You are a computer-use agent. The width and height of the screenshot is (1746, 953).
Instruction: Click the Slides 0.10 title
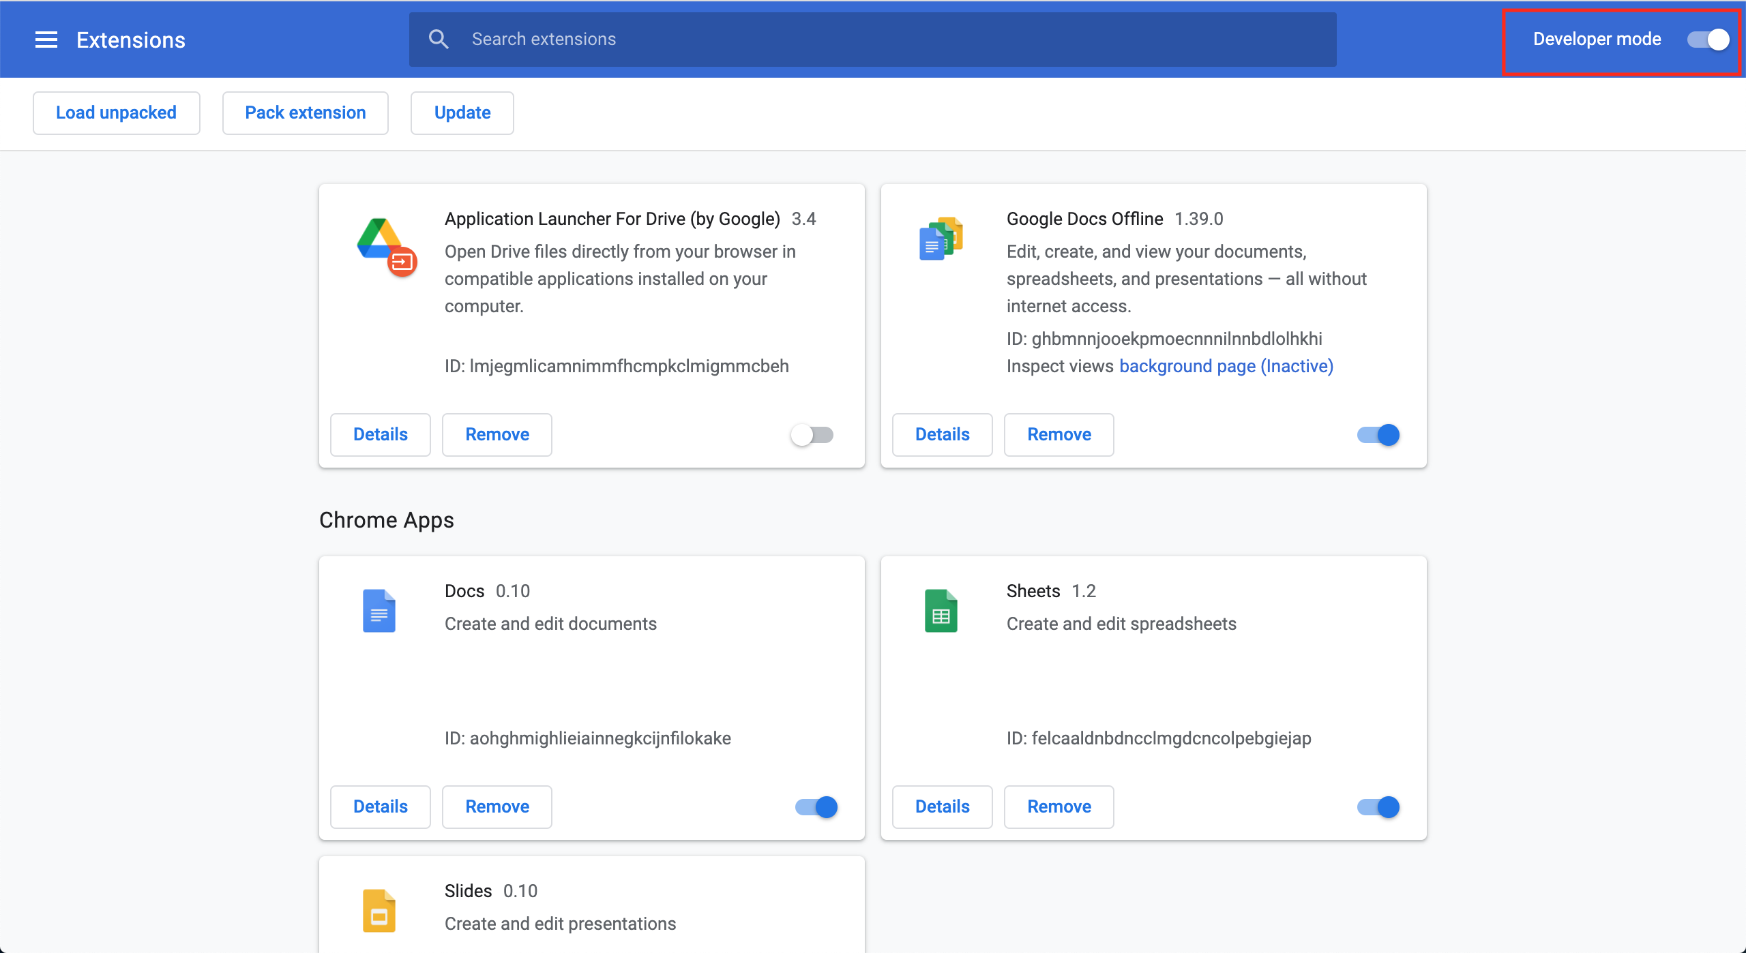coord(491,891)
